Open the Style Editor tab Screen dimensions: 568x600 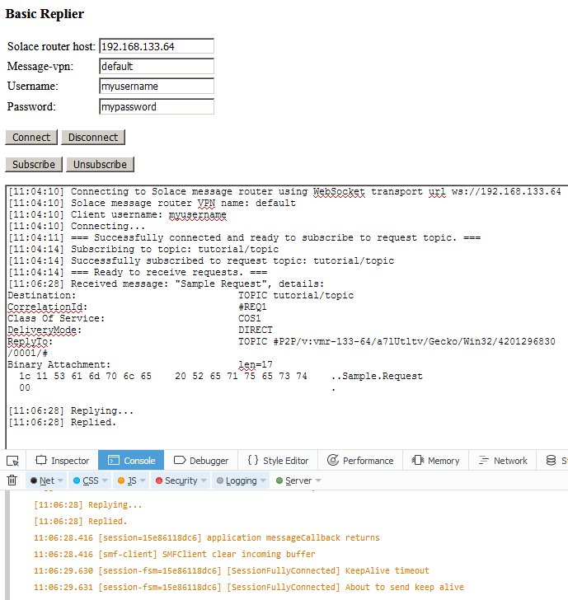click(278, 461)
